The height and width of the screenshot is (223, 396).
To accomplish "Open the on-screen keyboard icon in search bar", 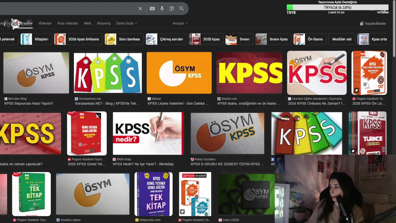I will pos(152,9).
